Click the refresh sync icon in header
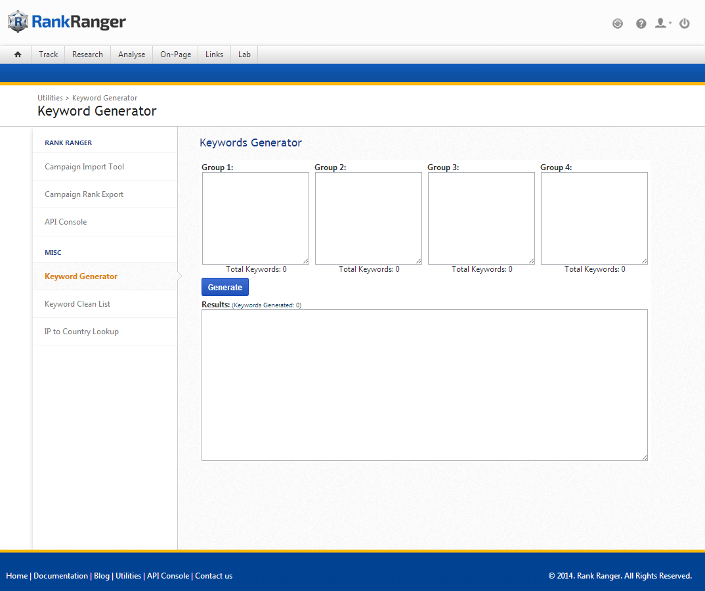The image size is (705, 591). [x=617, y=24]
